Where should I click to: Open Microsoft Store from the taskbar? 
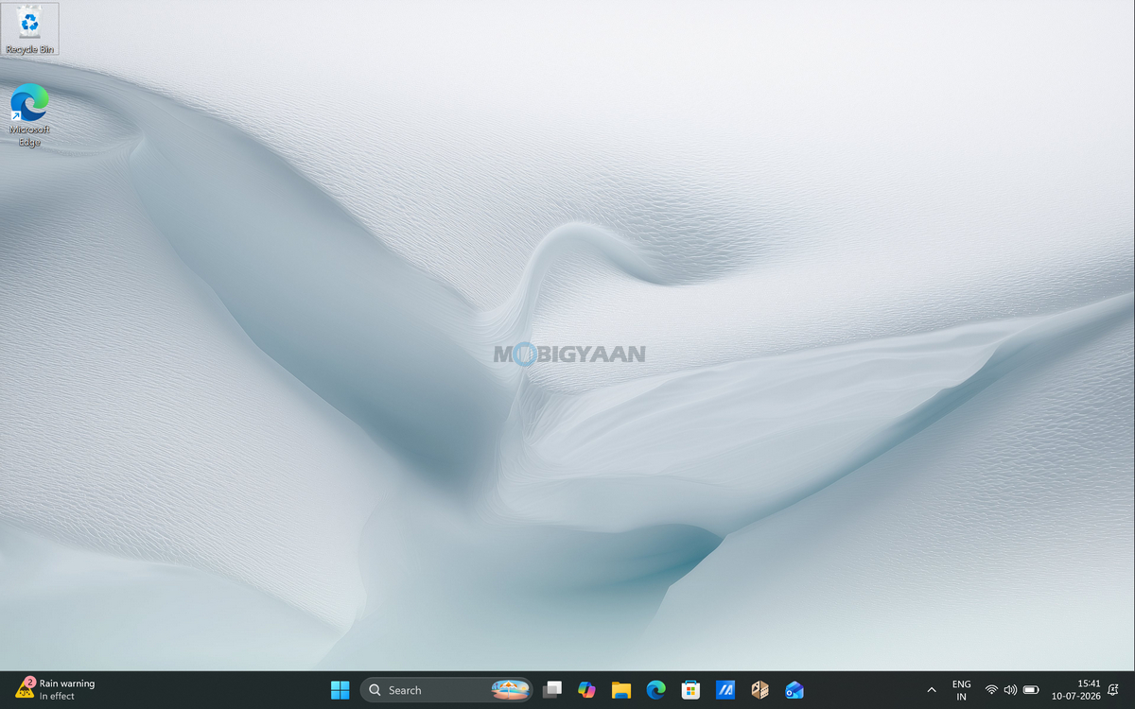pyautogui.click(x=690, y=690)
